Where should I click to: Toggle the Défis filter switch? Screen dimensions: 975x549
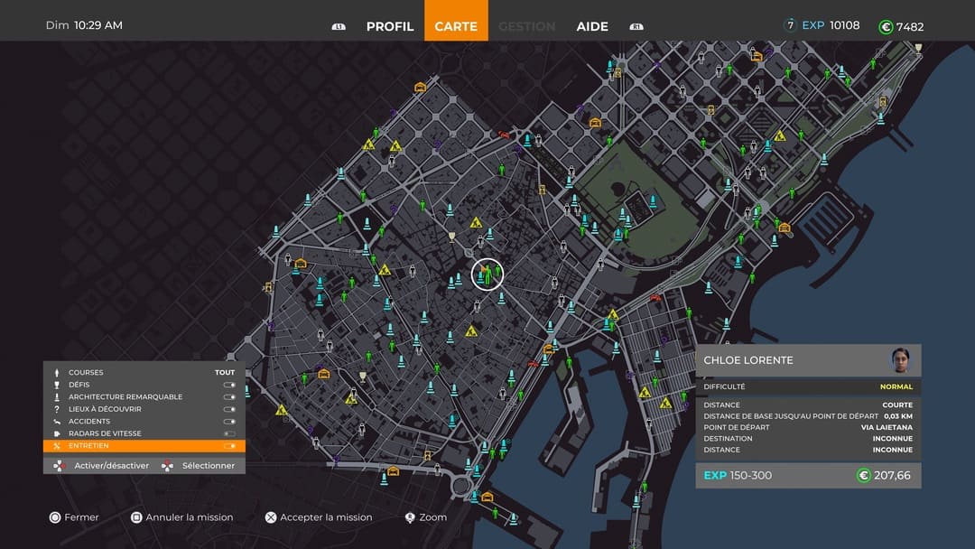click(229, 385)
